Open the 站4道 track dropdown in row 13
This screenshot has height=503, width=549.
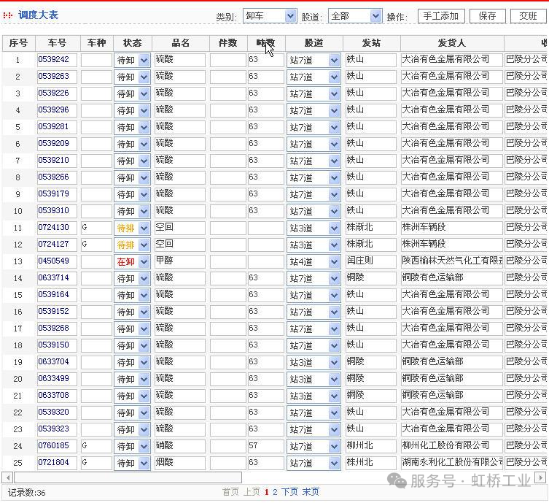[314, 261]
